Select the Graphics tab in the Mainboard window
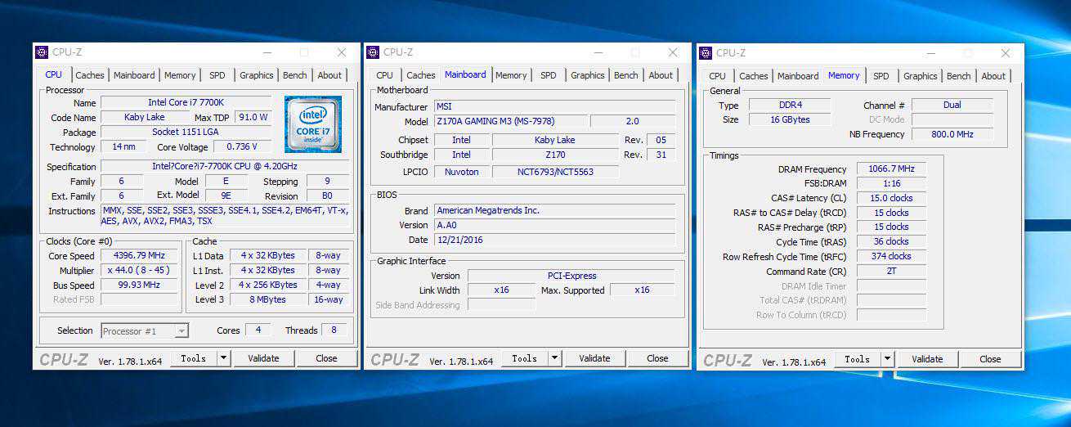 point(587,75)
